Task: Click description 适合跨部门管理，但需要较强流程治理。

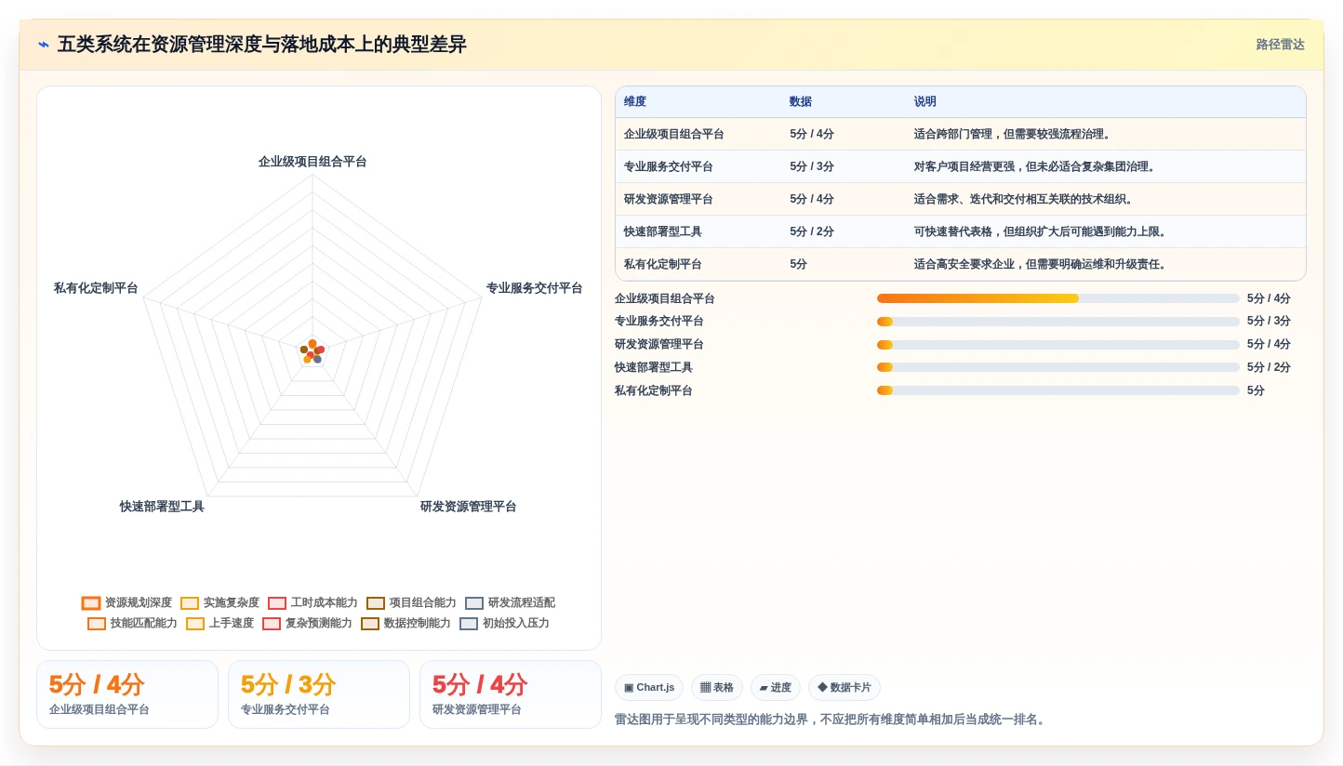Action: click(x=1015, y=134)
